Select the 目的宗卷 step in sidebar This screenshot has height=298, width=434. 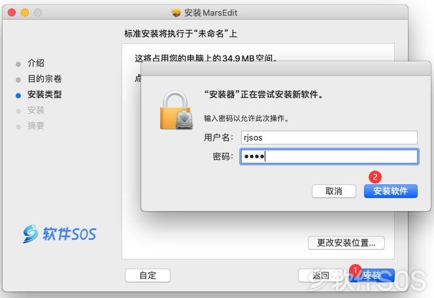(x=44, y=79)
